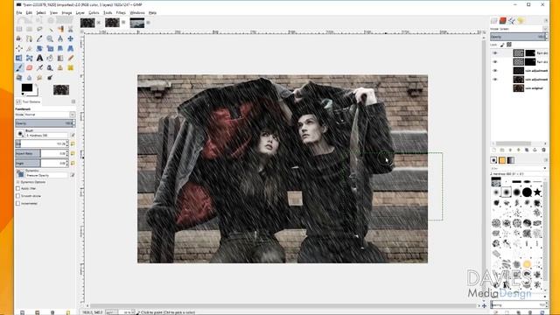Click the anchor floating layer icon

click(535, 150)
